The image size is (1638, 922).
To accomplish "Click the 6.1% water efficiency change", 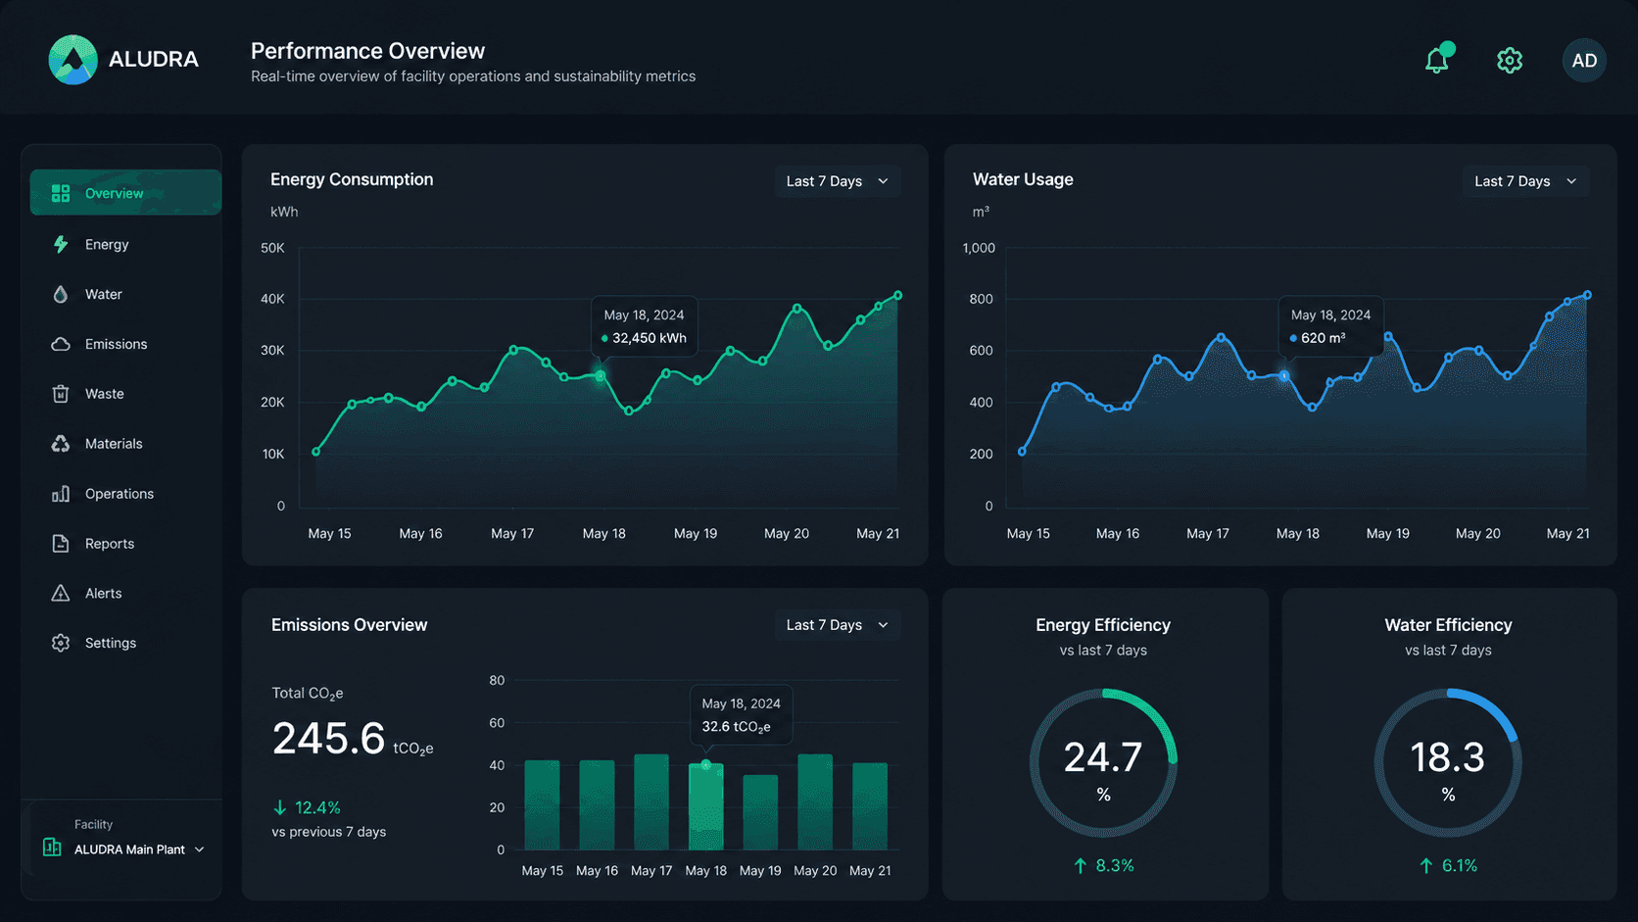I will [x=1448, y=865].
